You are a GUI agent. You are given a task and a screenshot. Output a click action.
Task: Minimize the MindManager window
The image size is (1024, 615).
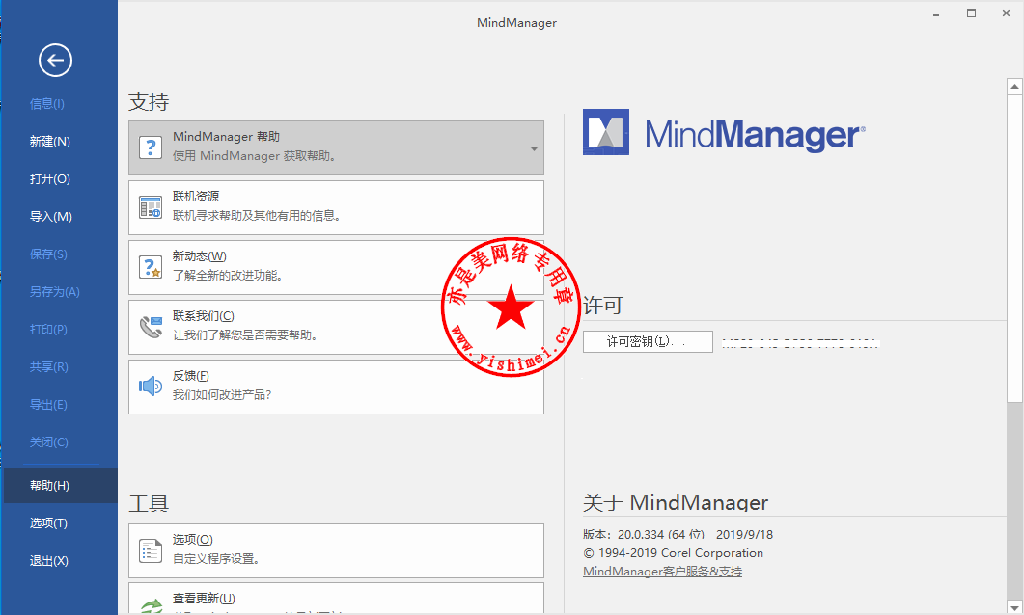[x=936, y=13]
